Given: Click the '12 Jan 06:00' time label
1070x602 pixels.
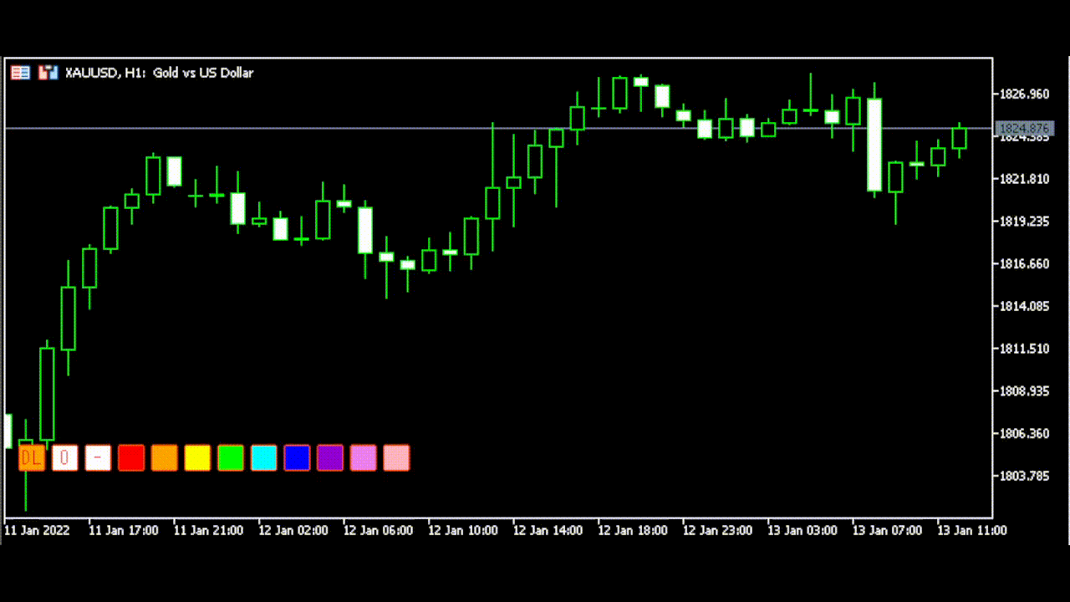Looking at the screenshot, I should tap(378, 530).
